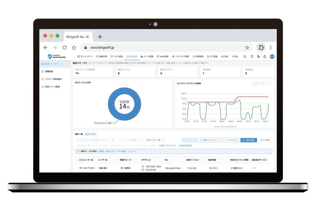The image size is (317, 211).
Task: Expand the OS filter dropdown
Action: click(x=117, y=140)
